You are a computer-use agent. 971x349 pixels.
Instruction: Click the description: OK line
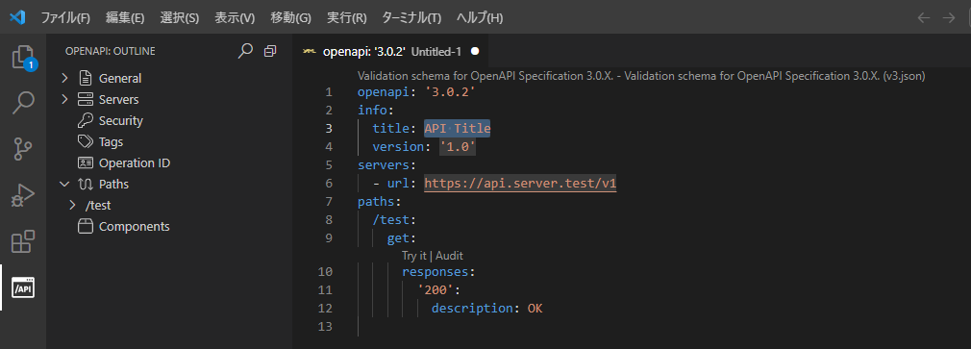487,309
